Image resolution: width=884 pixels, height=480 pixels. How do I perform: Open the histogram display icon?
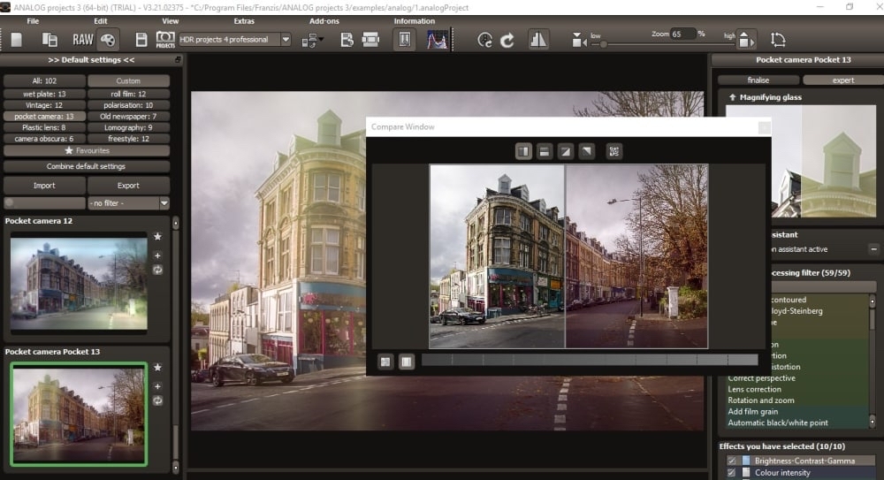point(437,40)
